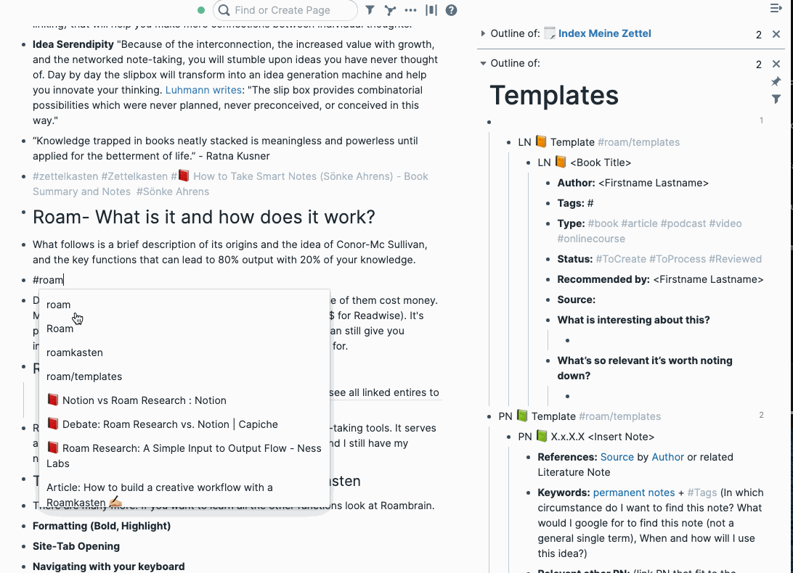Viewport: 793px width, 573px height.
Task: Open the #roam/templates tag after LN Template
Action: (x=638, y=142)
